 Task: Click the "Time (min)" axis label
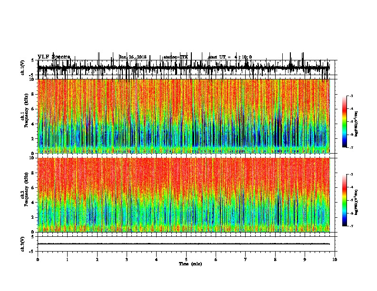[190, 264]
